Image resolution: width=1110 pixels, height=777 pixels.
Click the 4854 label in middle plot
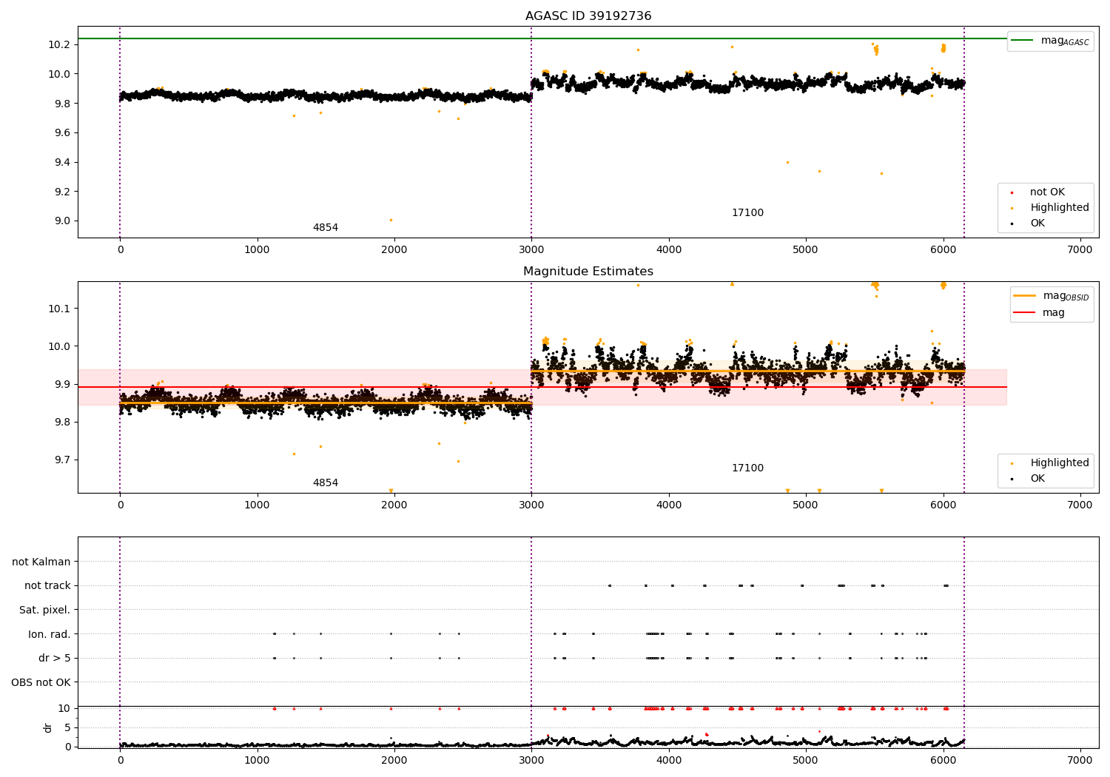(x=326, y=483)
